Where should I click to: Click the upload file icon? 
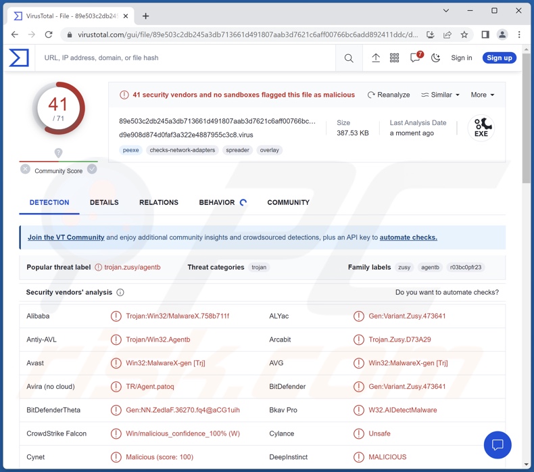coord(376,58)
